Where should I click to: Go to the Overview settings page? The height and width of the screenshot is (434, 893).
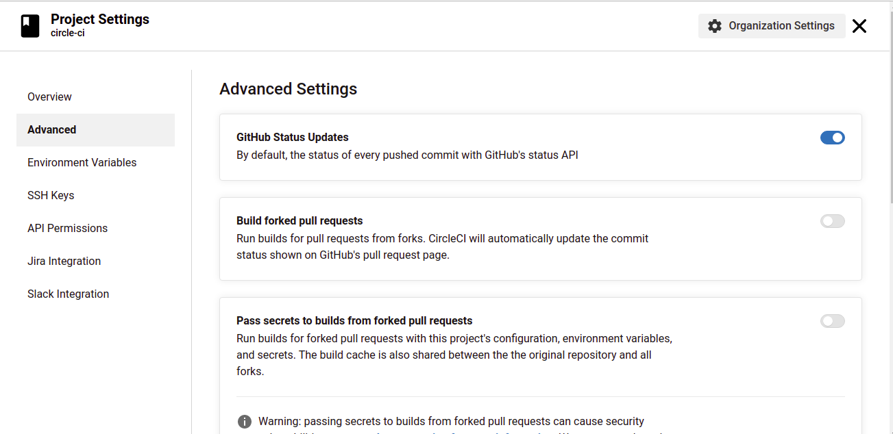(x=49, y=97)
